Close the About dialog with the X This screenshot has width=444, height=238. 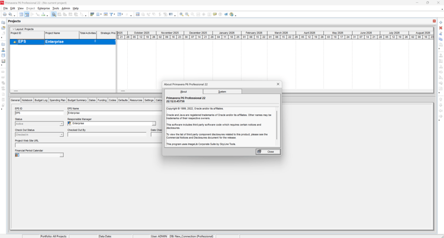click(x=278, y=84)
